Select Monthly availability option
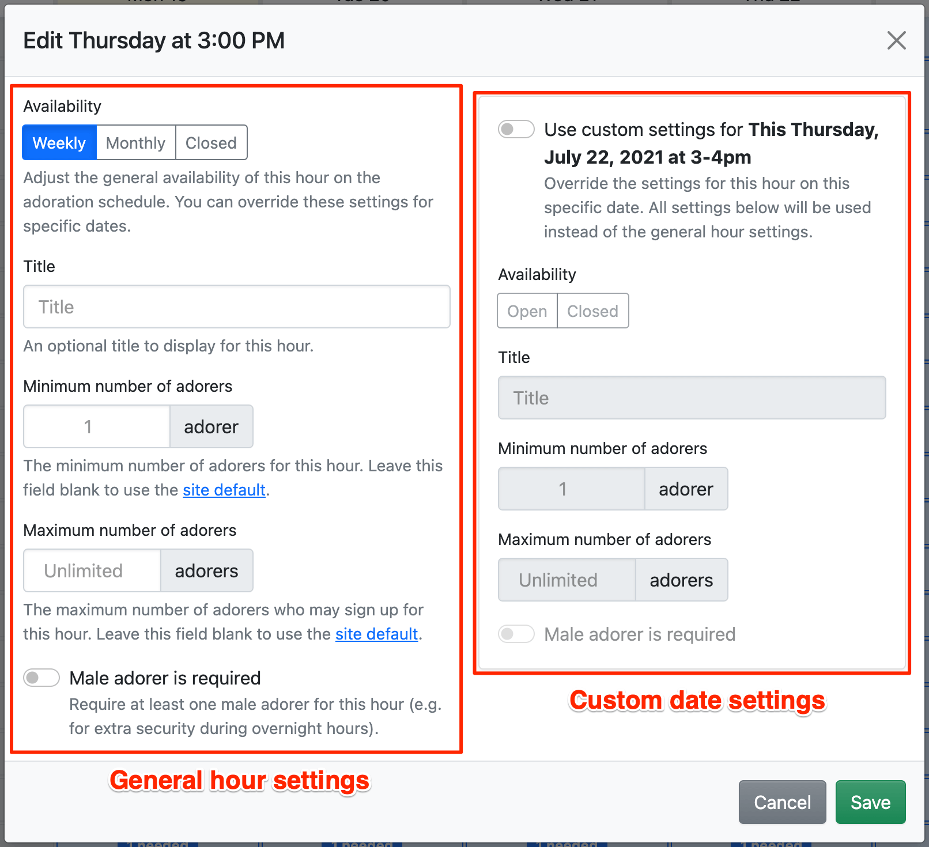 pyautogui.click(x=136, y=143)
